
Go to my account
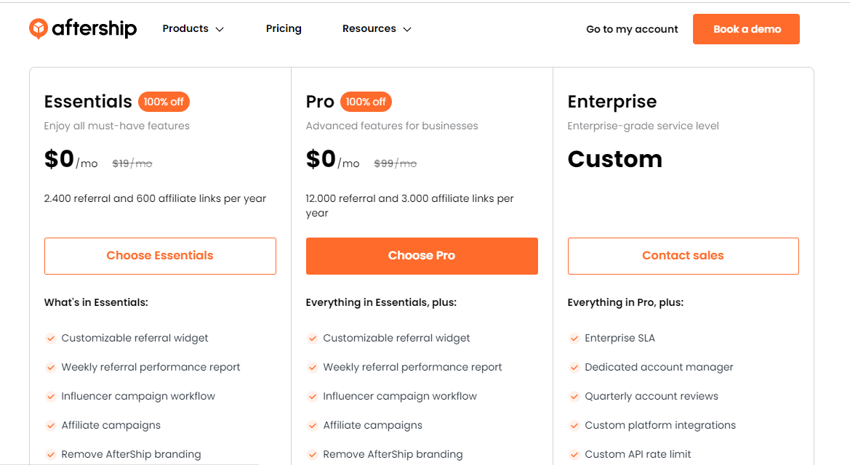click(632, 29)
